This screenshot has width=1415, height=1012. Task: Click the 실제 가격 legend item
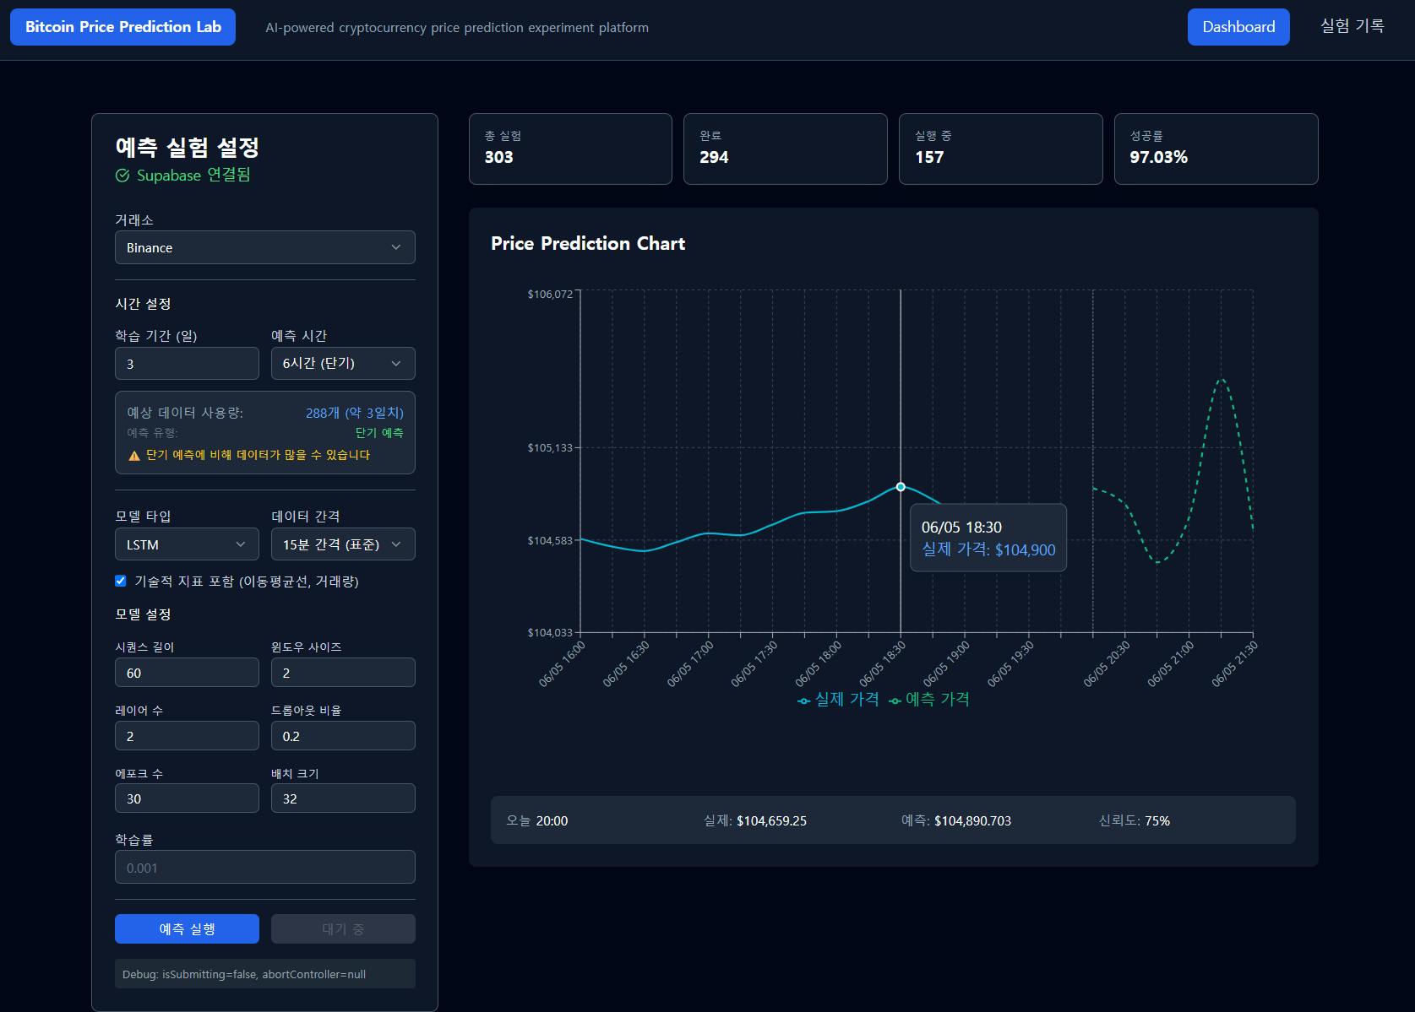[x=838, y=700]
